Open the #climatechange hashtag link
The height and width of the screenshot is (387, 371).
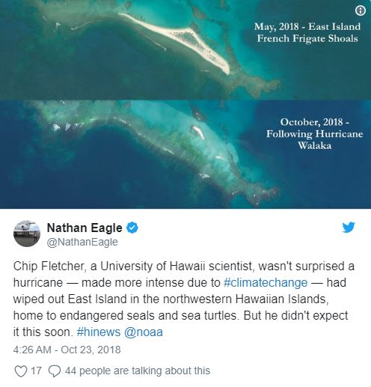[x=266, y=283]
